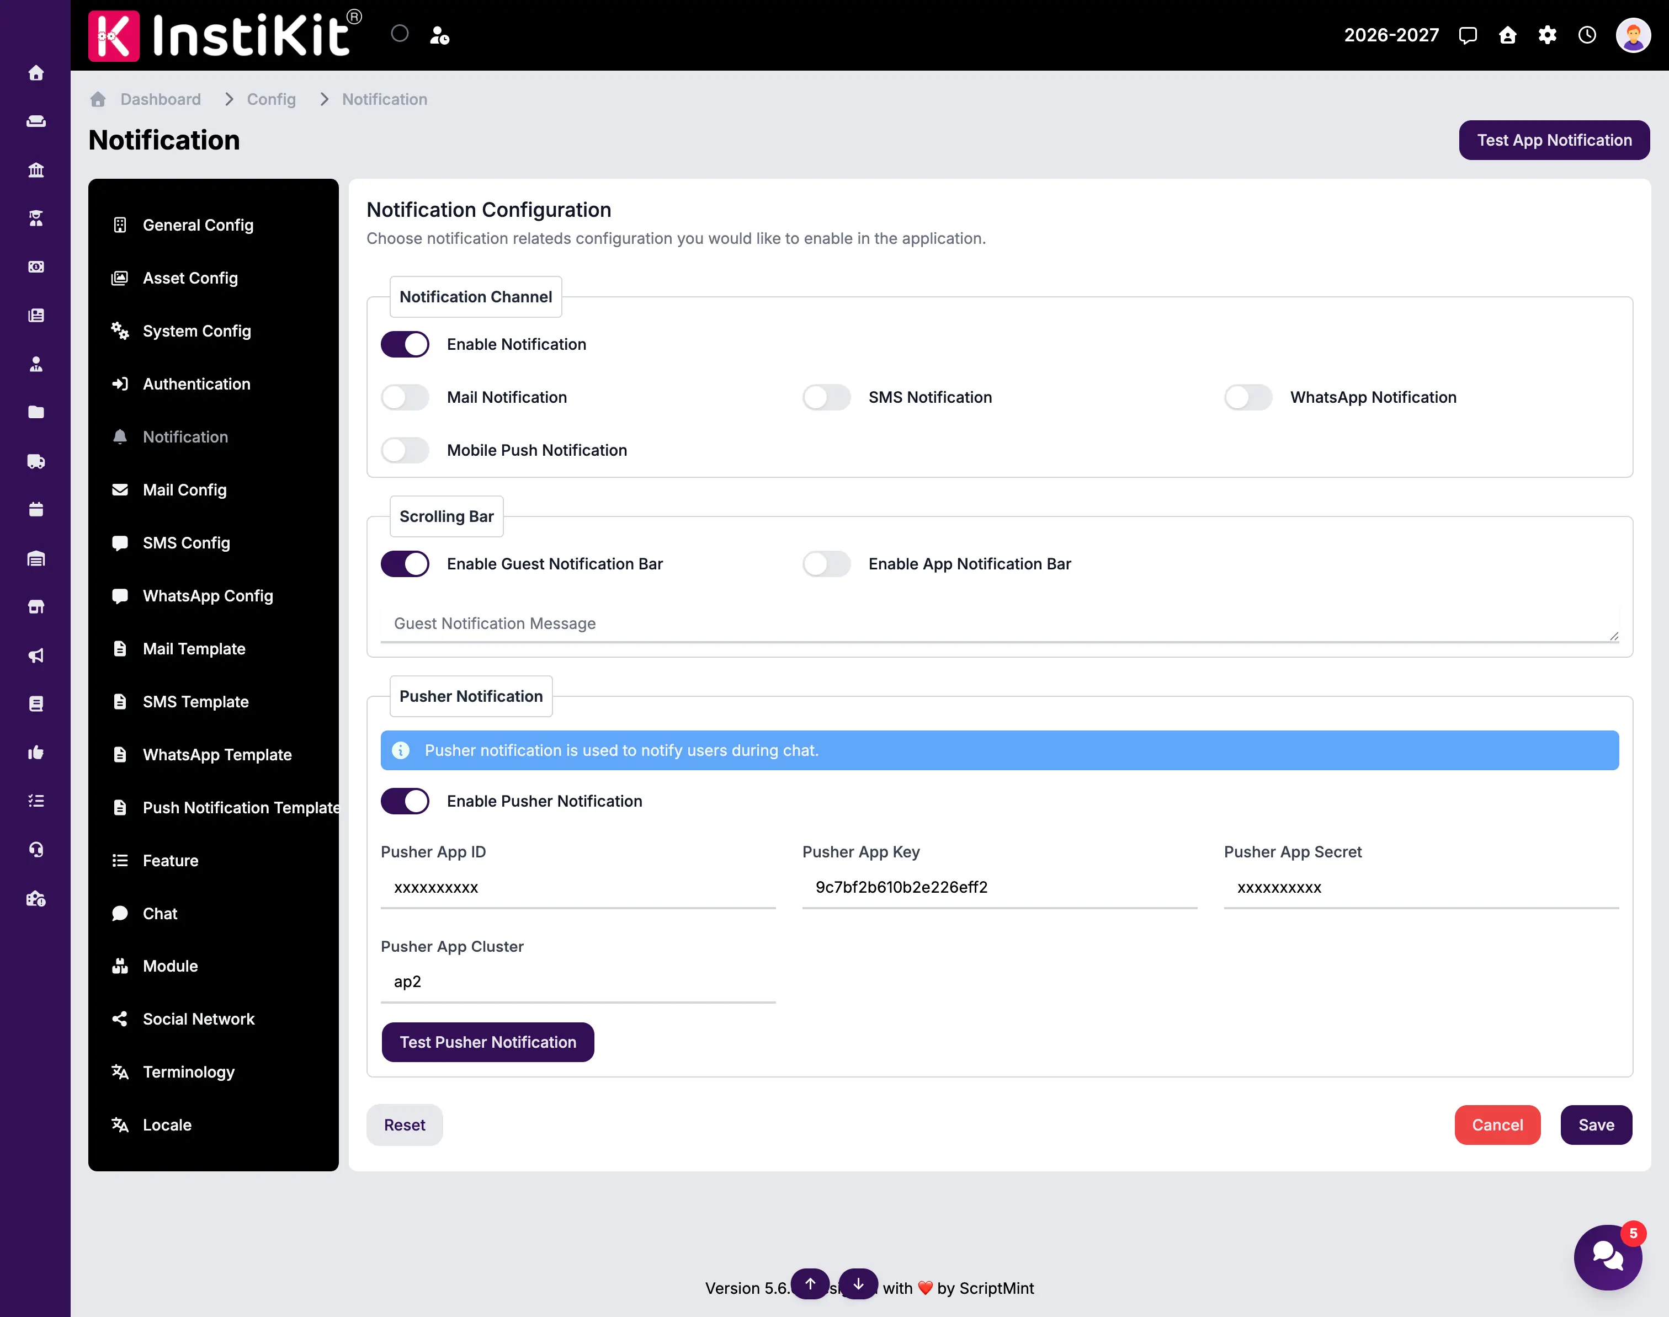This screenshot has width=1669, height=1317.
Task: Turn on WhatsApp Notification toggle
Action: pos(1248,398)
